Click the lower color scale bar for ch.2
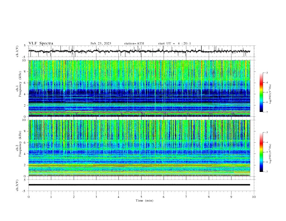Screen dimensions: 286x221 tap(261, 152)
